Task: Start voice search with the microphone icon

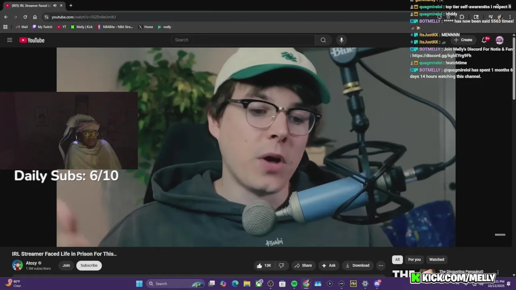Action: pyautogui.click(x=341, y=40)
